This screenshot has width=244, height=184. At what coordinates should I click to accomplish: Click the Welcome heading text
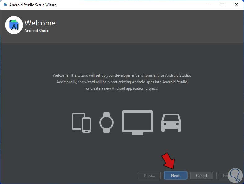tap(40, 23)
